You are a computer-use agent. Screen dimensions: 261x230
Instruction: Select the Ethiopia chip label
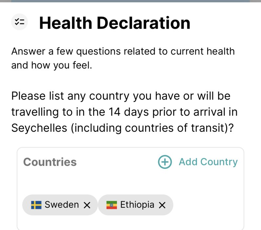click(137, 205)
